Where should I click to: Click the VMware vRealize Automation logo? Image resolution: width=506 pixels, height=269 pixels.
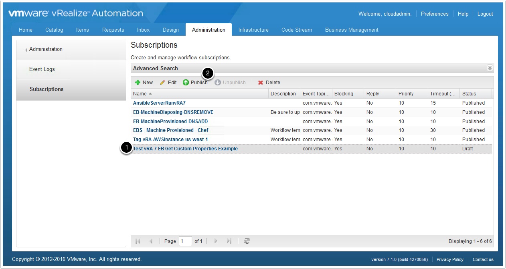76,13
